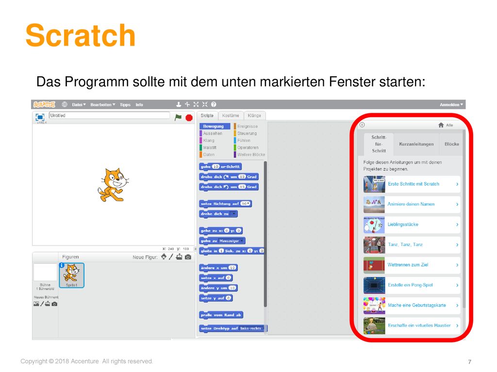Open dropdown in drehe dich zu block

tap(233, 214)
